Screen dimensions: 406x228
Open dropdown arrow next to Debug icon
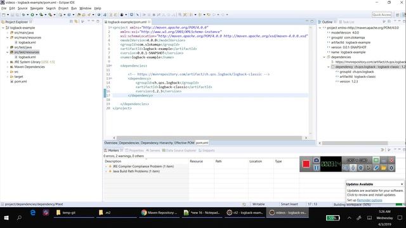pos(27,15)
